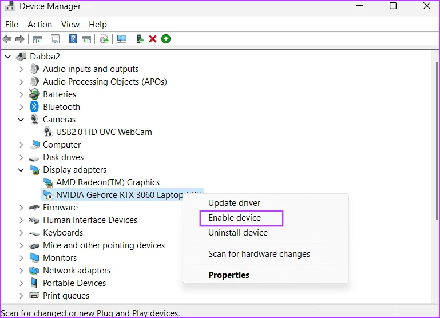440x318 pixels.
Task: Maximize the Device Manager window
Action: pos(393,6)
